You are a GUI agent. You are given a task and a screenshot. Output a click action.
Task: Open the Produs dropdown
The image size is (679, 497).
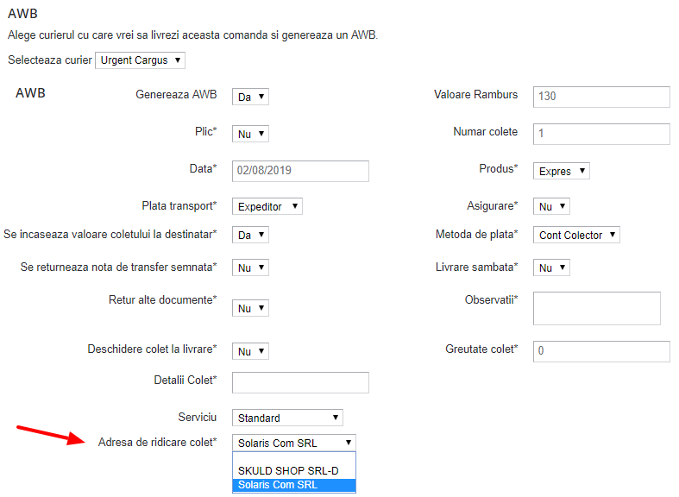pyautogui.click(x=561, y=171)
